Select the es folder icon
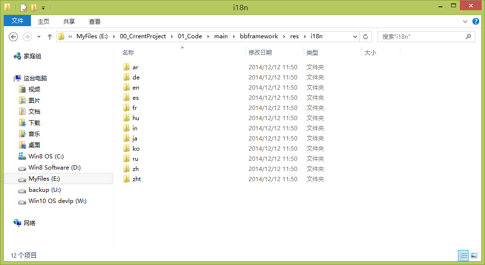Image resolution: width=485 pixels, height=265 pixels. (126, 98)
